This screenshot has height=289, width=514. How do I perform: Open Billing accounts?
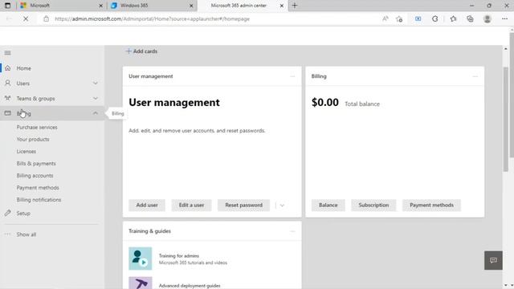(35, 176)
